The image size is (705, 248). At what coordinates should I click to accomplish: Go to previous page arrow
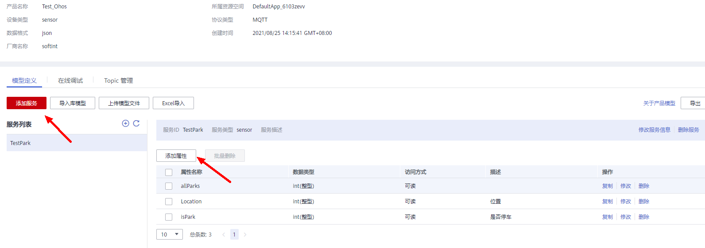pos(224,235)
